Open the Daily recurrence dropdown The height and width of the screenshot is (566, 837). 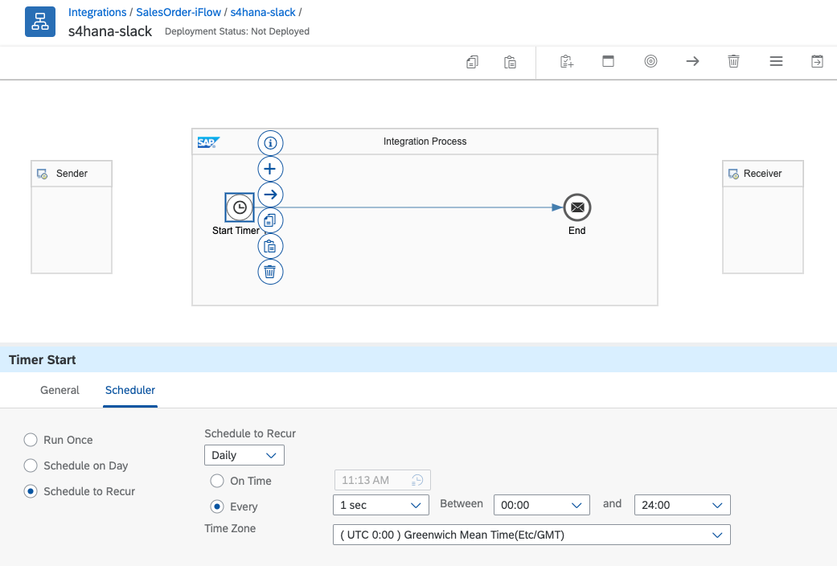(x=244, y=456)
